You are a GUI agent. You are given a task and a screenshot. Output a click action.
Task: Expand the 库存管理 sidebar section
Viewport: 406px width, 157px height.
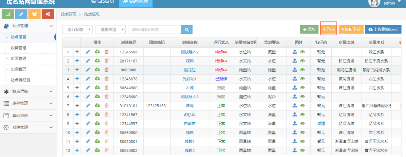pyautogui.click(x=28, y=103)
